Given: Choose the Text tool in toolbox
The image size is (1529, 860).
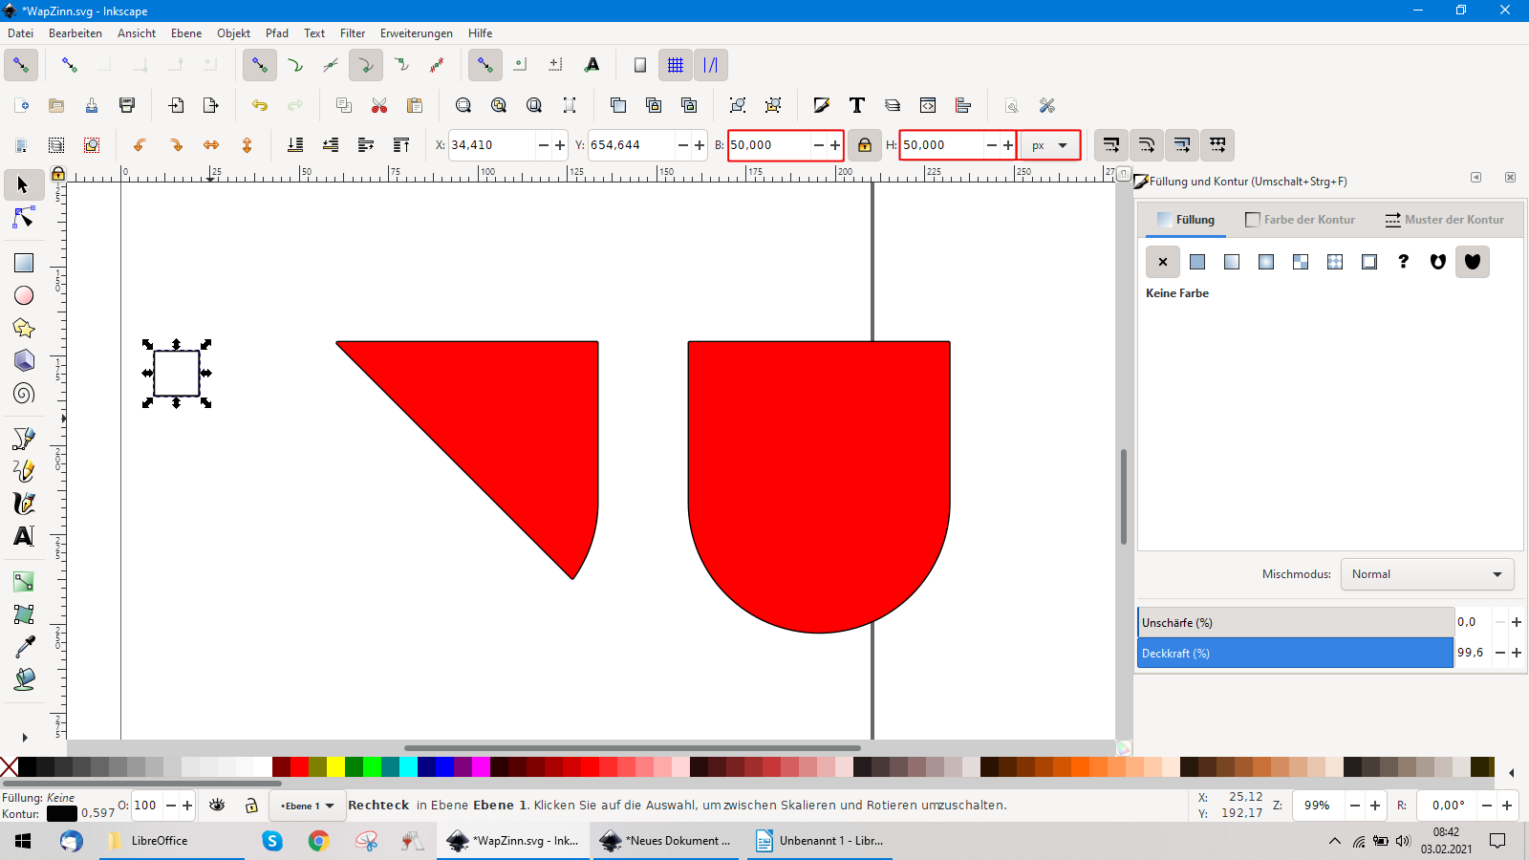Looking at the screenshot, I should (x=24, y=536).
